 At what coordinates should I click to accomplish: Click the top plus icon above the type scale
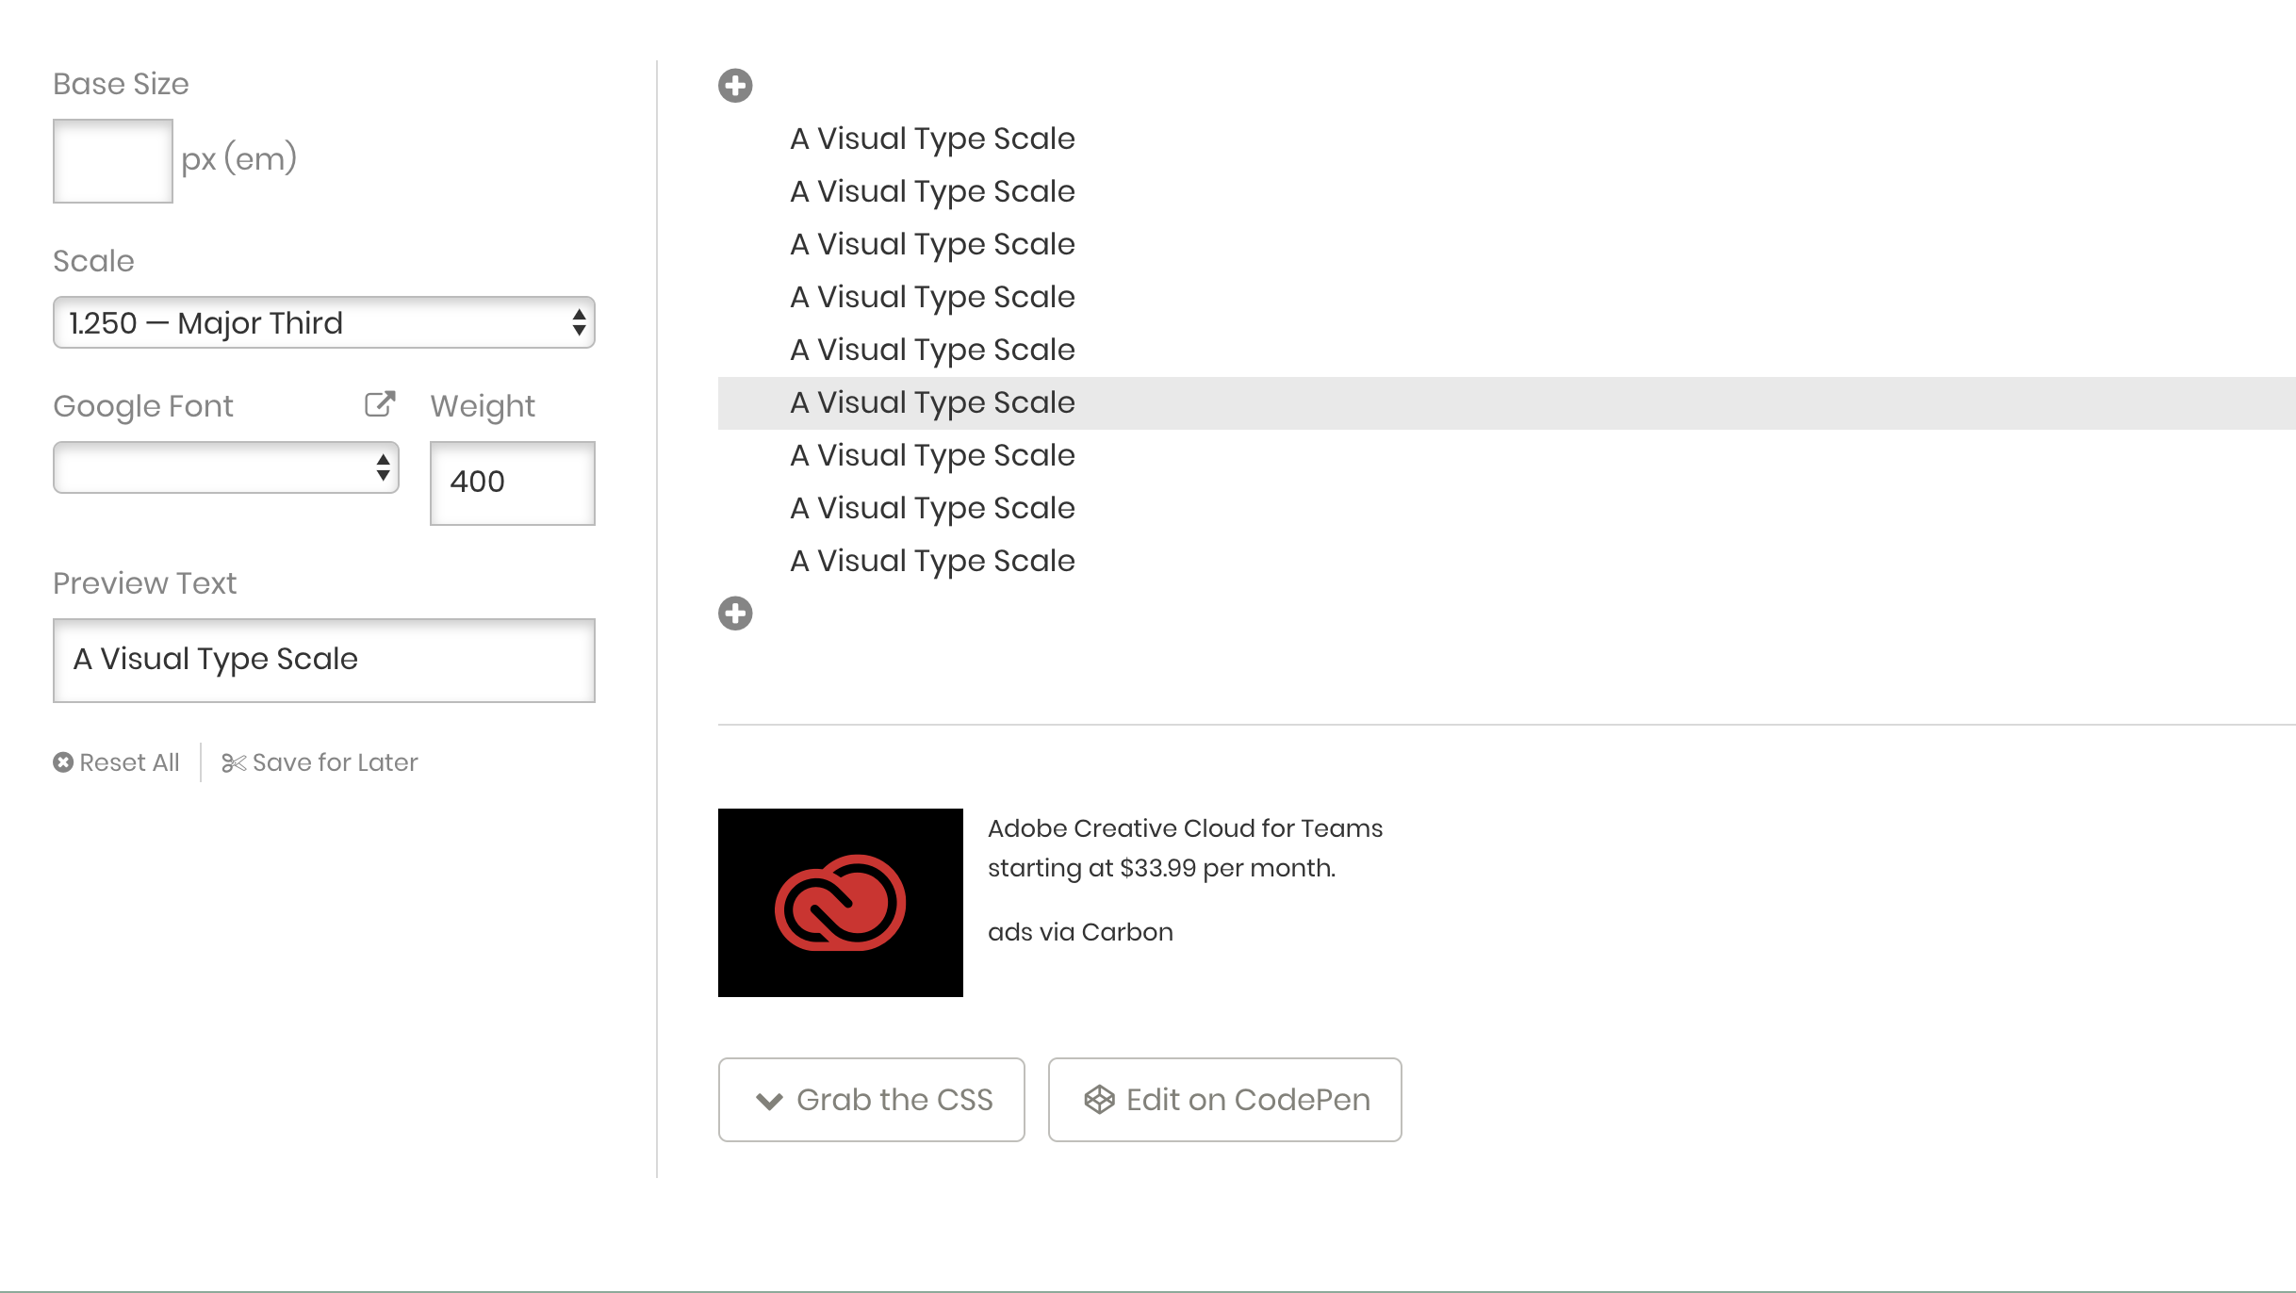735,86
